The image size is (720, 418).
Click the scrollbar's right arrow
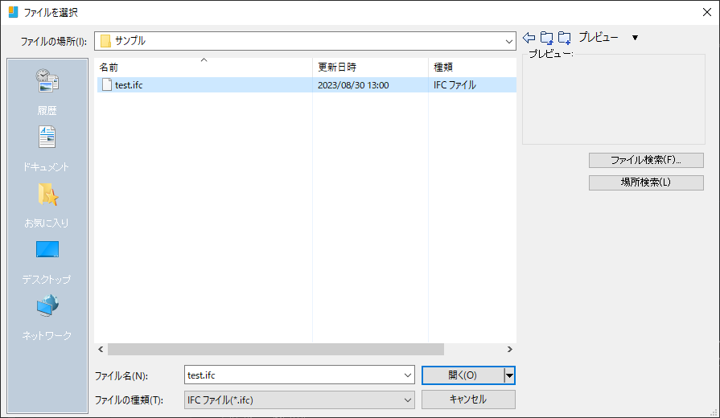(510, 349)
